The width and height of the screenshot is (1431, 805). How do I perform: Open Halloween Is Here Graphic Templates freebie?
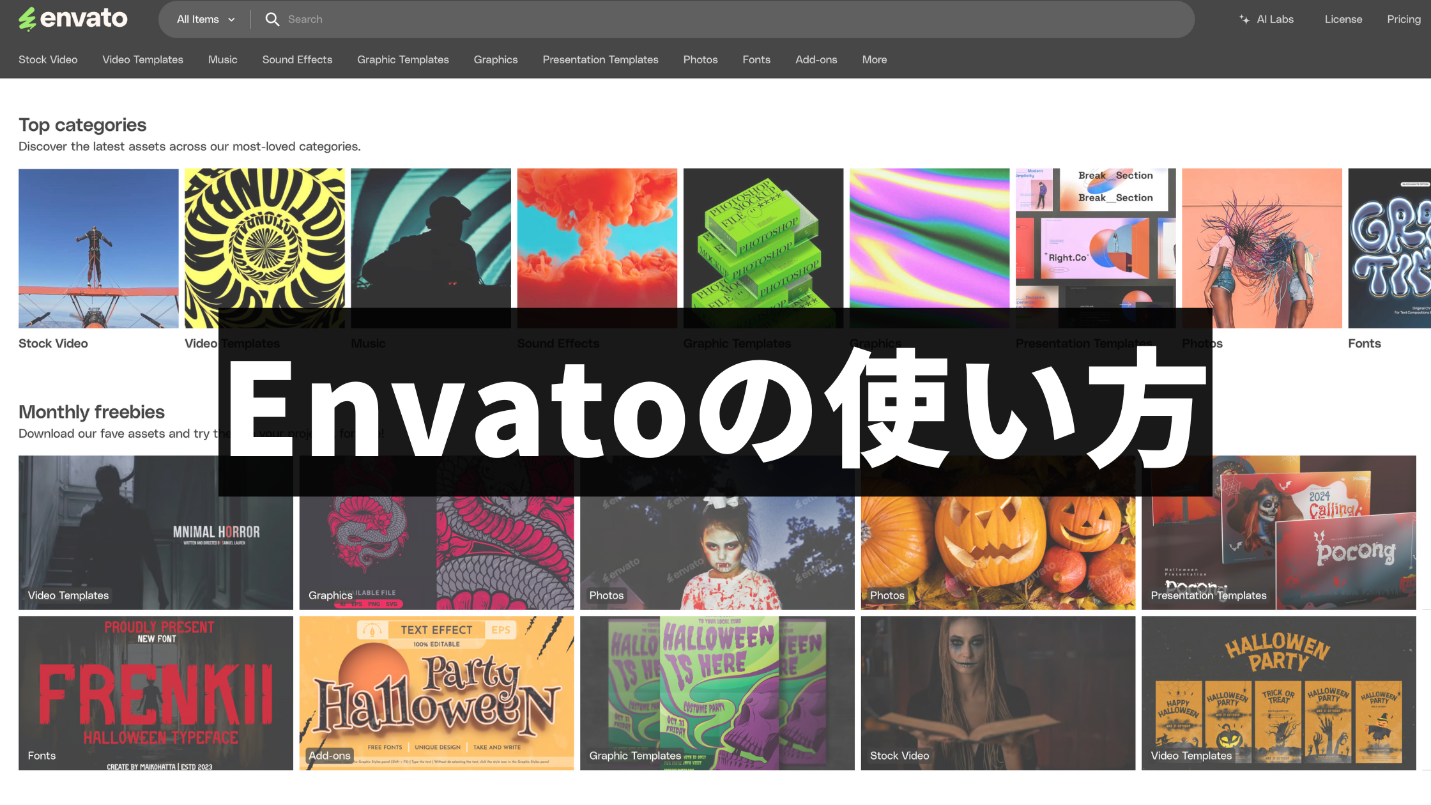[717, 693]
